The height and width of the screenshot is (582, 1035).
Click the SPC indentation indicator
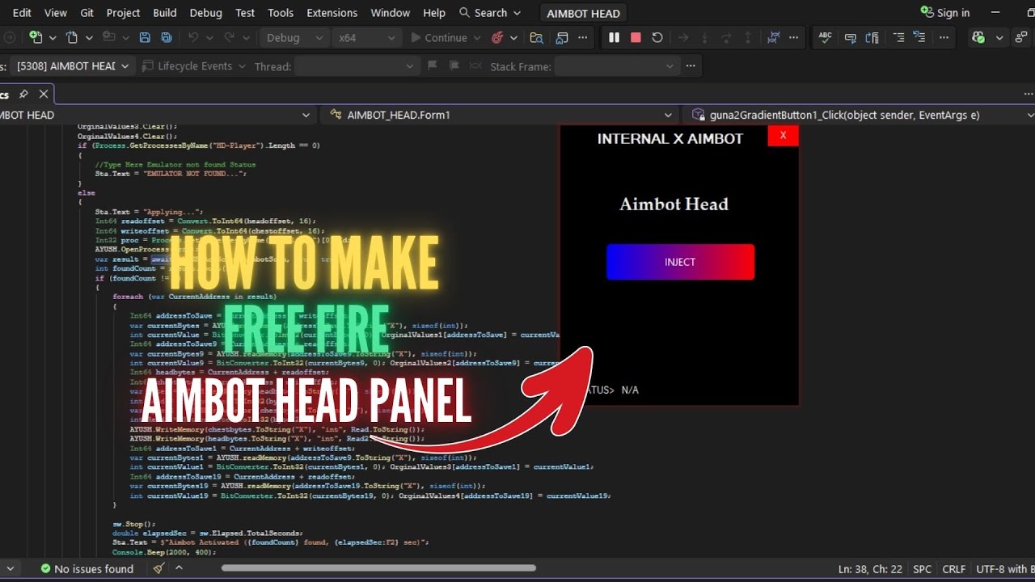pyautogui.click(x=923, y=569)
